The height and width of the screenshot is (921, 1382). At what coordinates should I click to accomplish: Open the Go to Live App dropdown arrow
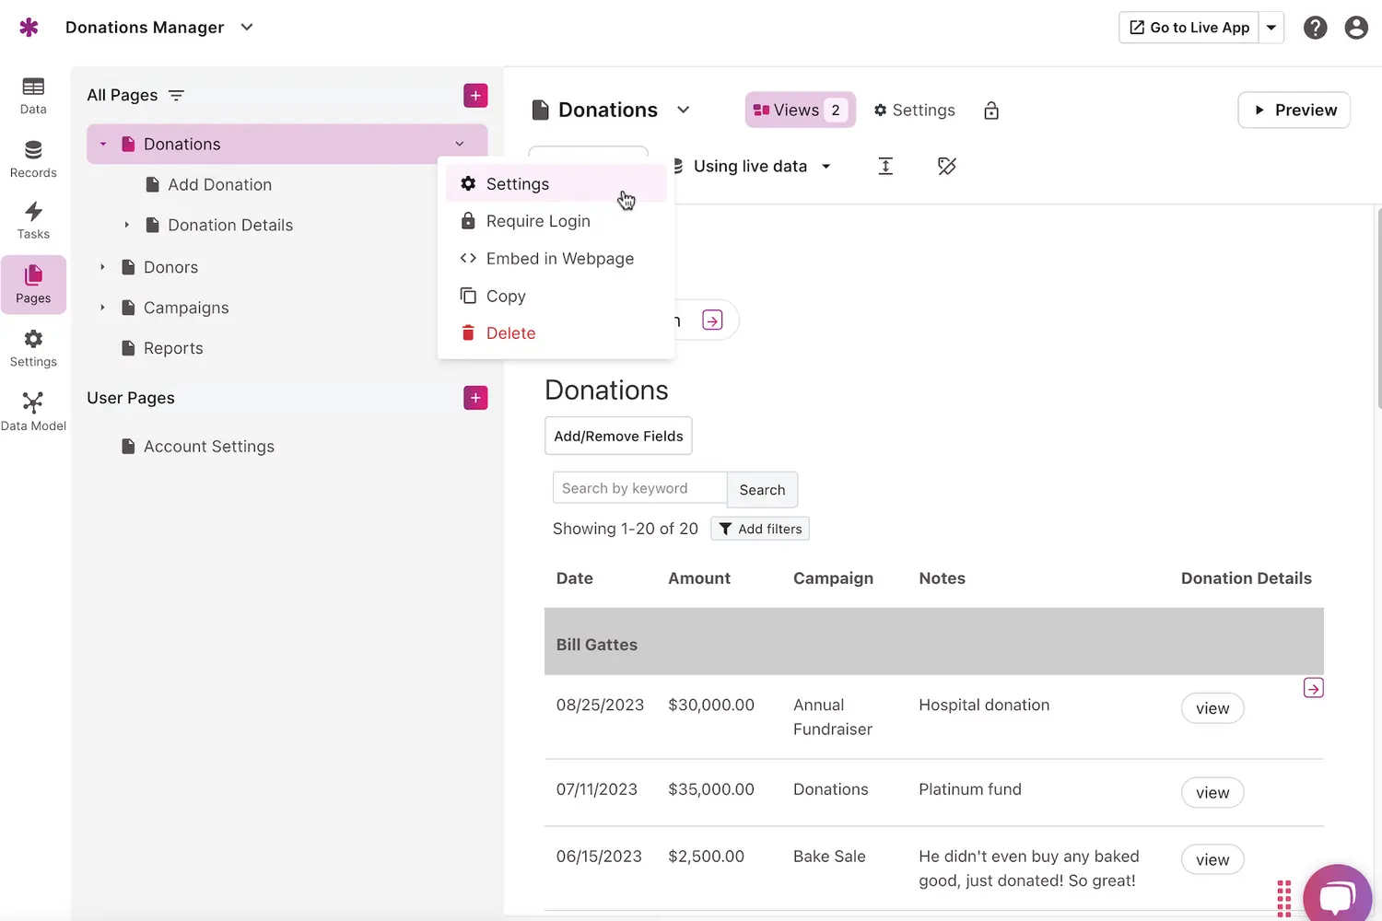coord(1271,28)
